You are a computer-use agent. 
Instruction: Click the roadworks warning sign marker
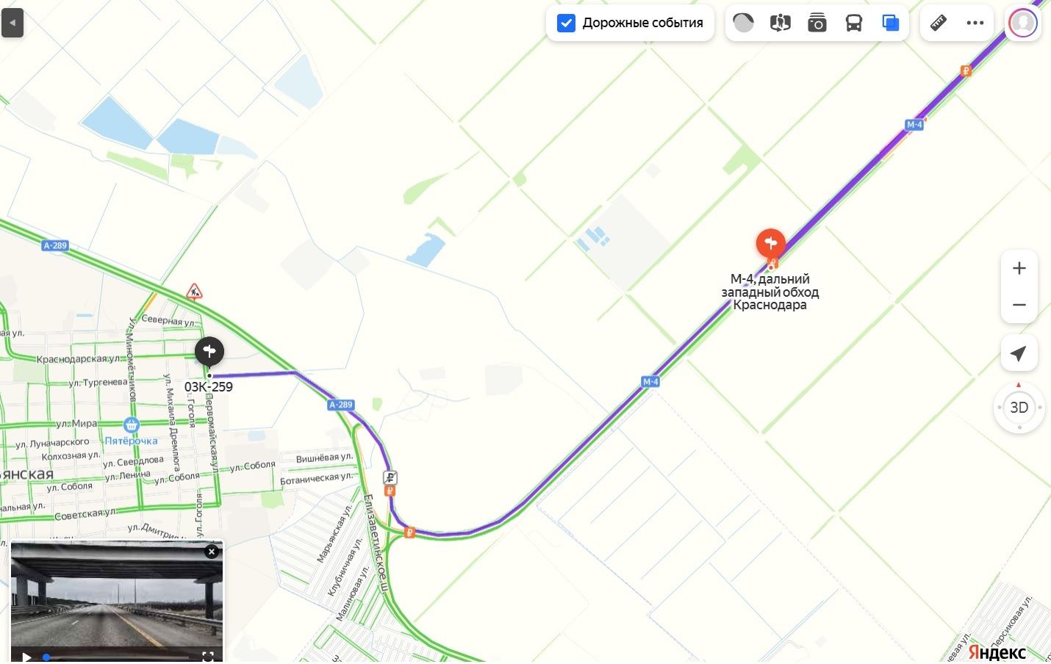pos(194,292)
